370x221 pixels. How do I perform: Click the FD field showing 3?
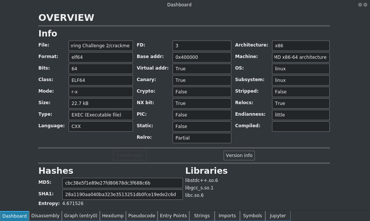(202, 46)
